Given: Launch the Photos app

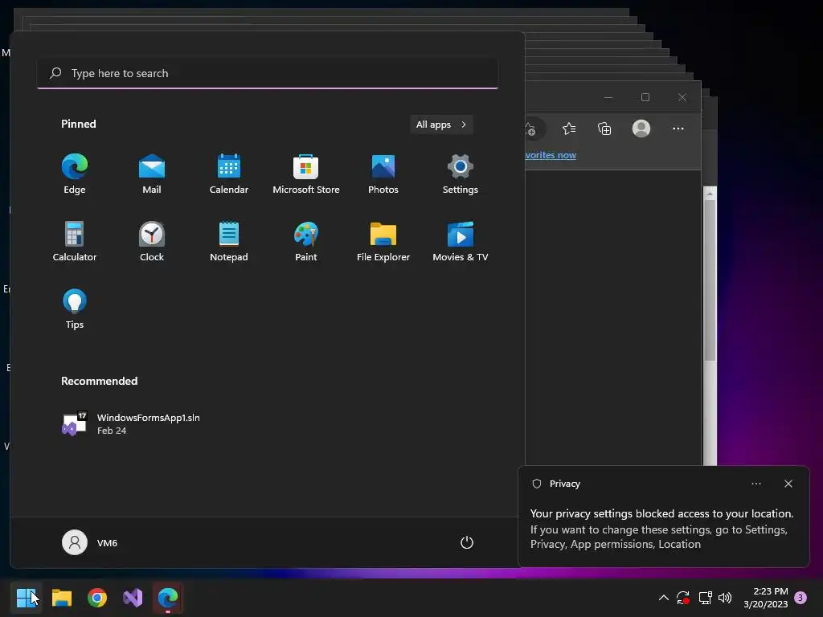Looking at the screenshot, I should tap(383, 174).
